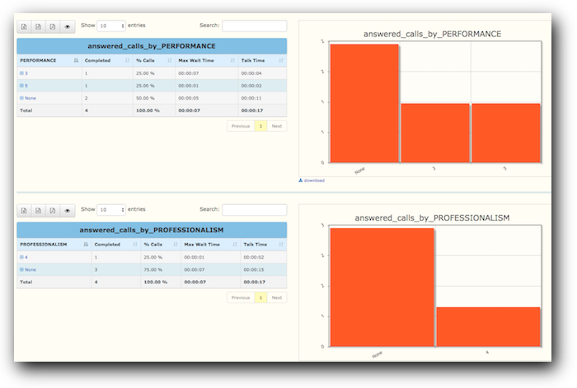The height and width of the screenshot is (388, 577).
Task: Click second export icon above PERFORMANCE table
Action: (x=38, y=26)
